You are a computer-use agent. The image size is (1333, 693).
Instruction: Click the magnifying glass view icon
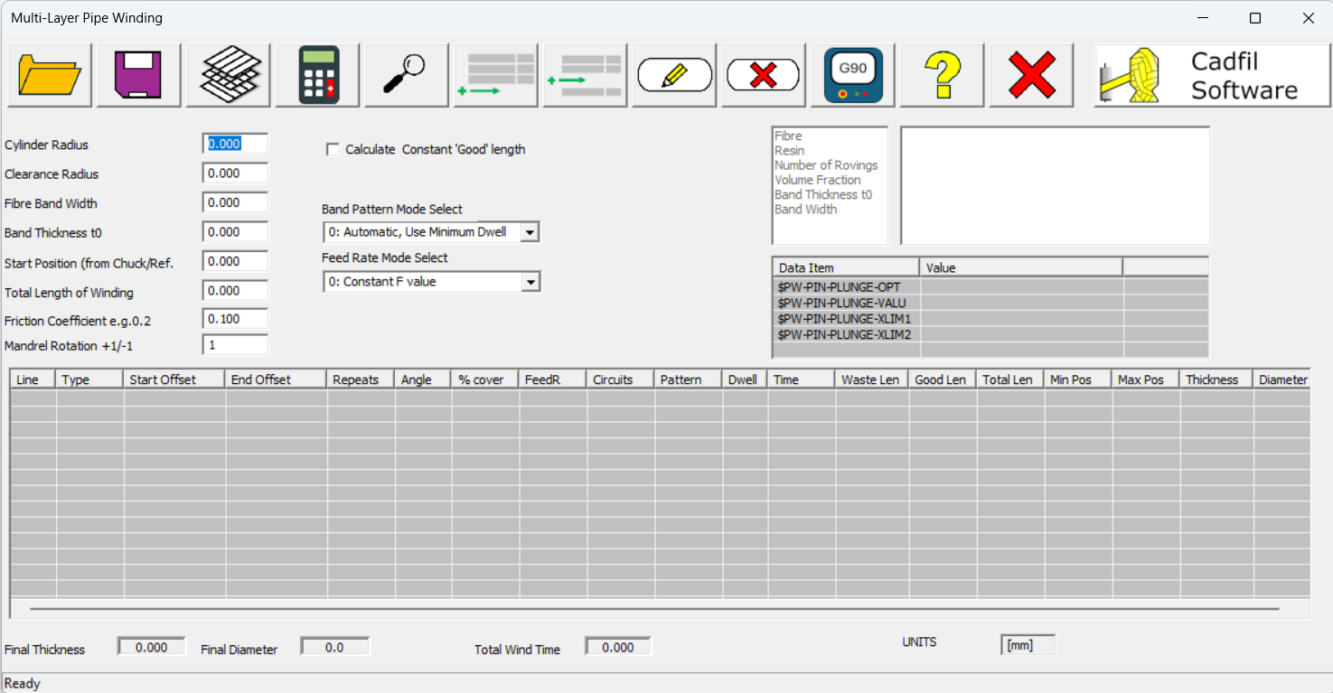pos(407,75)
